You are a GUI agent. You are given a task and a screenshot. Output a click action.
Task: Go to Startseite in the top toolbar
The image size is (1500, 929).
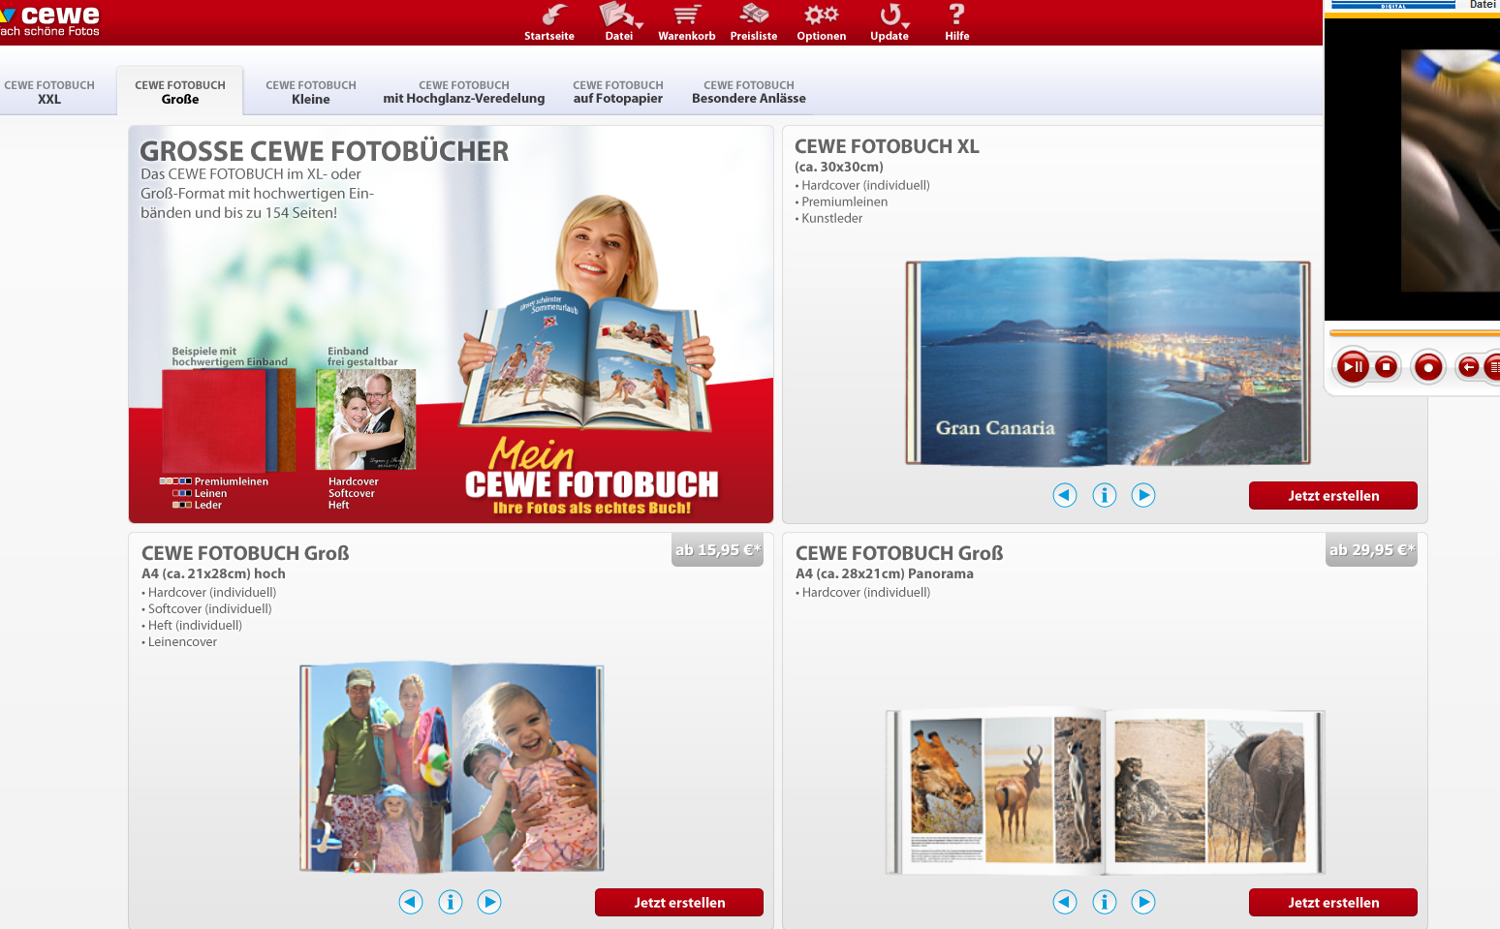(549, 22)
